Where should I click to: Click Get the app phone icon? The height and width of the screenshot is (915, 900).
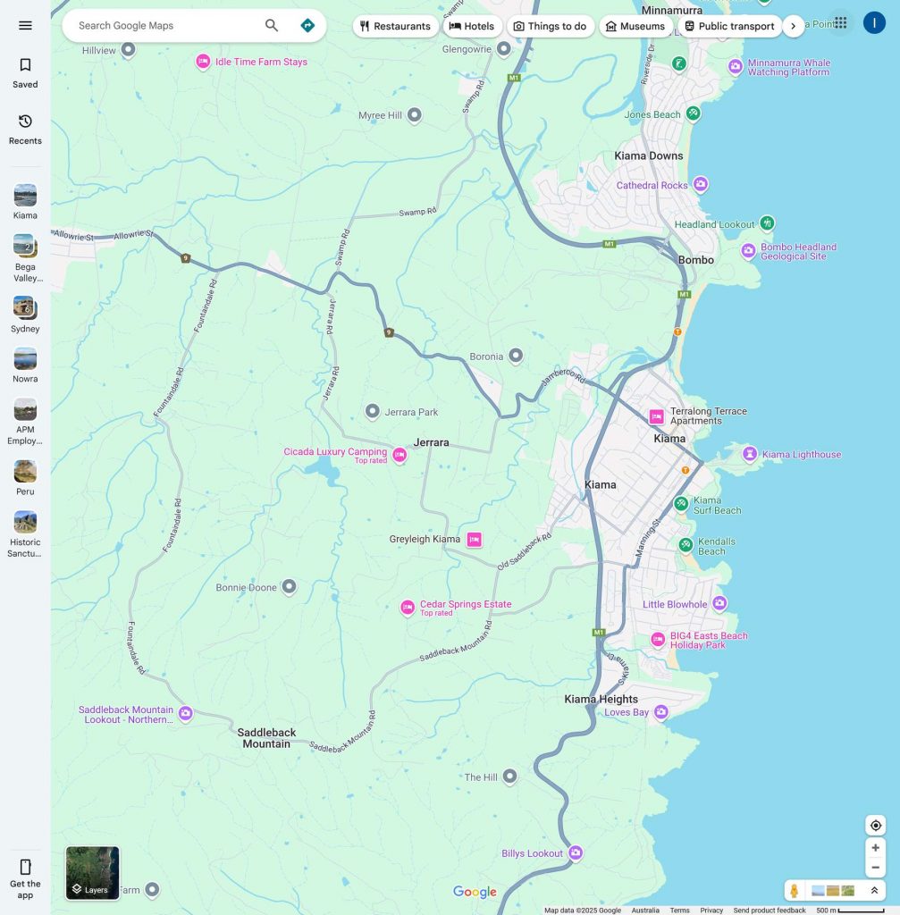[25, 867]
